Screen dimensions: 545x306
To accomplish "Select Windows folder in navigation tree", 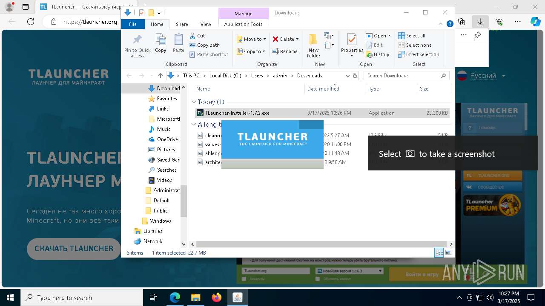I will [x=156, y=221].
